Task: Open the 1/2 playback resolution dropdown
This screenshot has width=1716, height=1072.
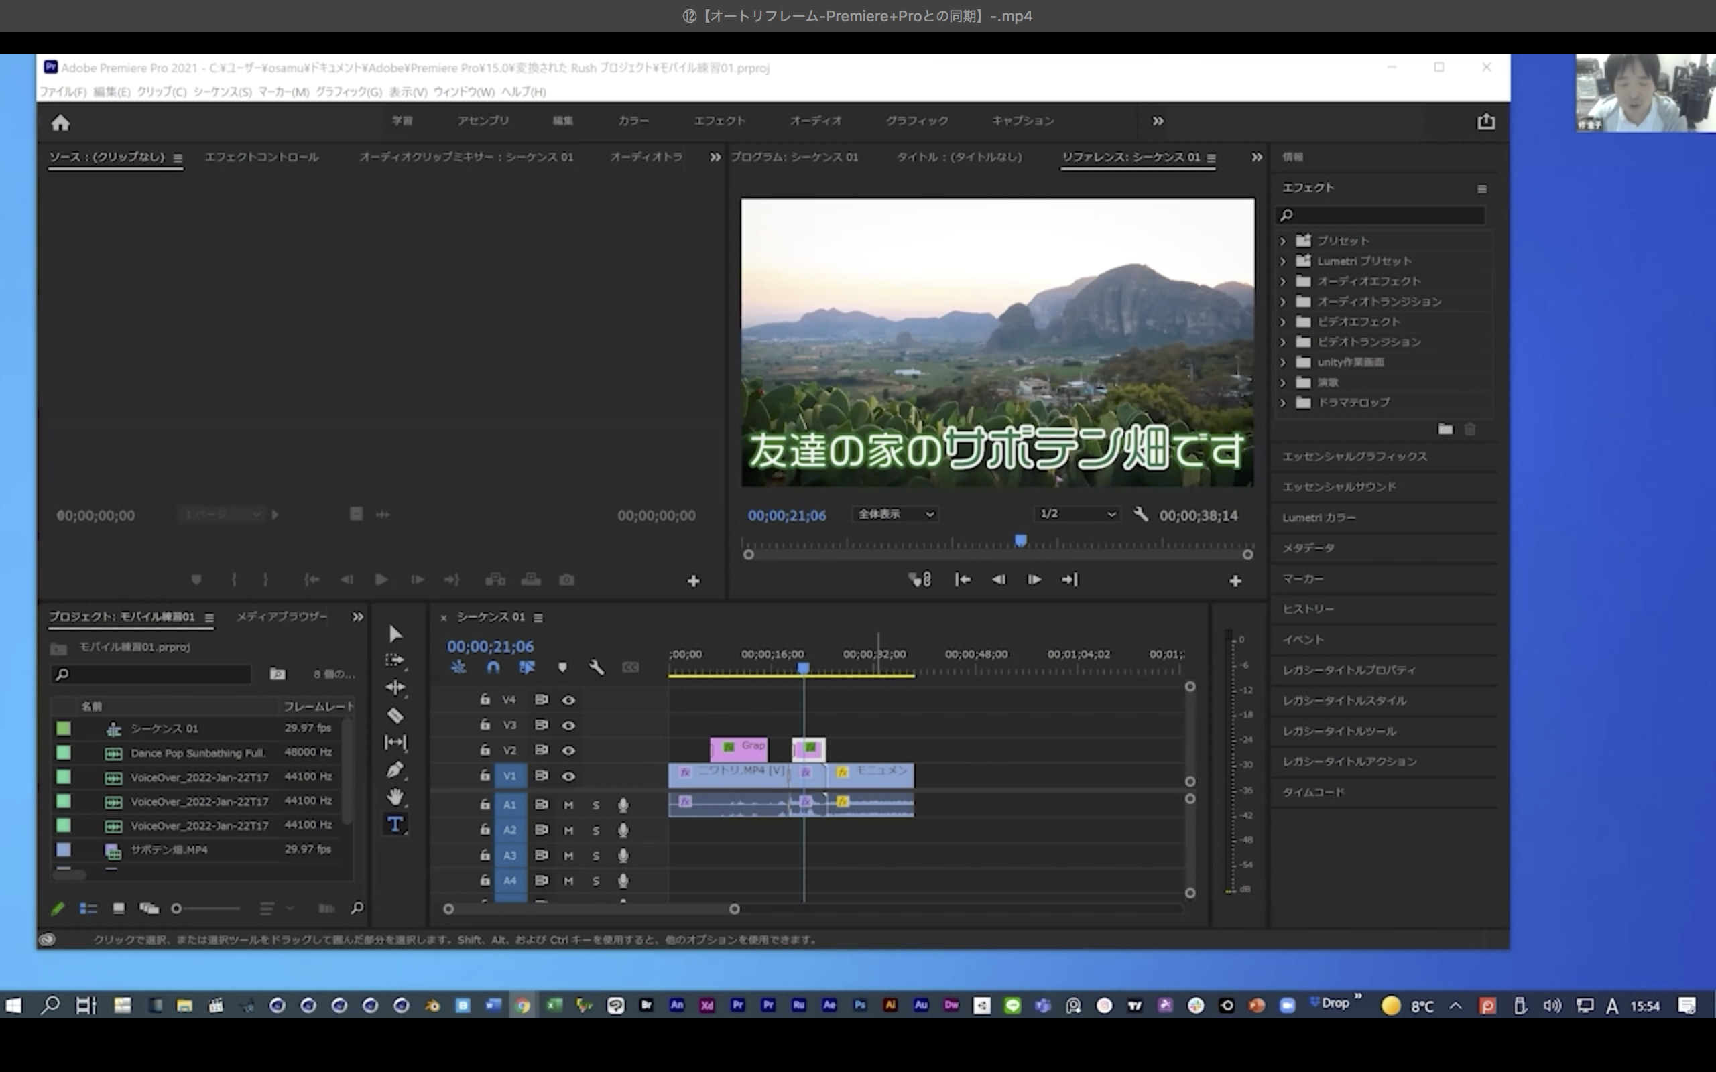Action: [1077, 514]
